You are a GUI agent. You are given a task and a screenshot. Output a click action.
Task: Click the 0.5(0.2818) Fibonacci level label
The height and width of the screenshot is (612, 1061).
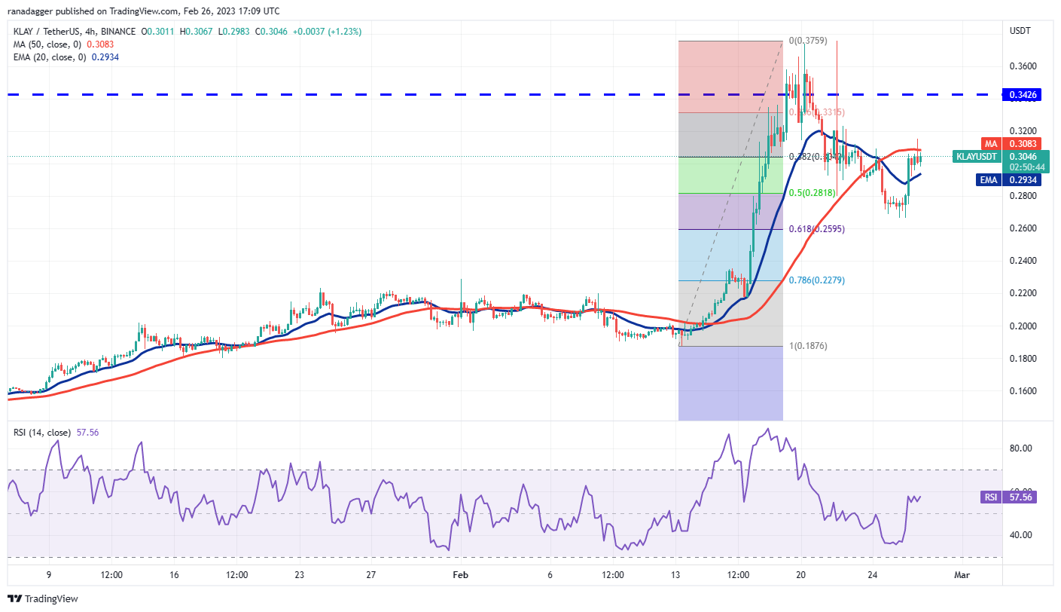point(813,192)
